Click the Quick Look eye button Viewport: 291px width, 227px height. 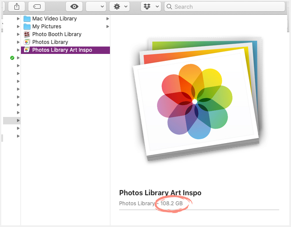point(74,7)
